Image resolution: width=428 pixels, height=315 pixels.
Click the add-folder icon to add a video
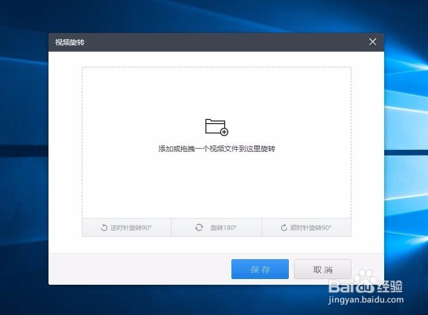point(216,127)
